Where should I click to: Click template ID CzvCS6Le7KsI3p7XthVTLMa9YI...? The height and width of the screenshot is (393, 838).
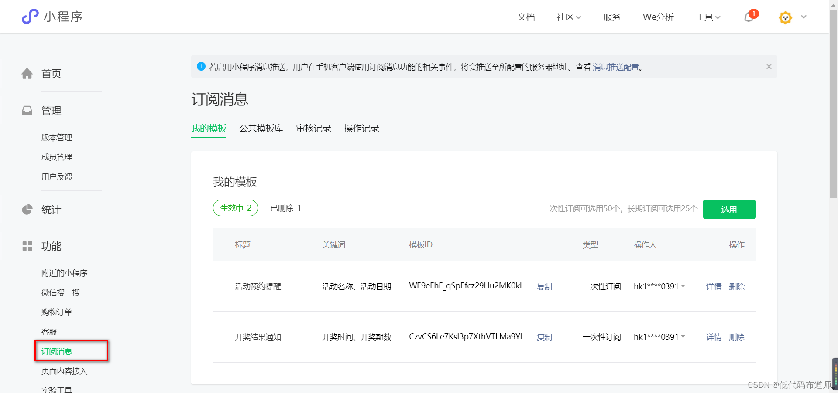(469, 336)
